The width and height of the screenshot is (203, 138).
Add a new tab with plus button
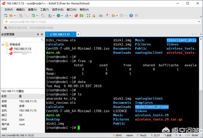(78, 34)
